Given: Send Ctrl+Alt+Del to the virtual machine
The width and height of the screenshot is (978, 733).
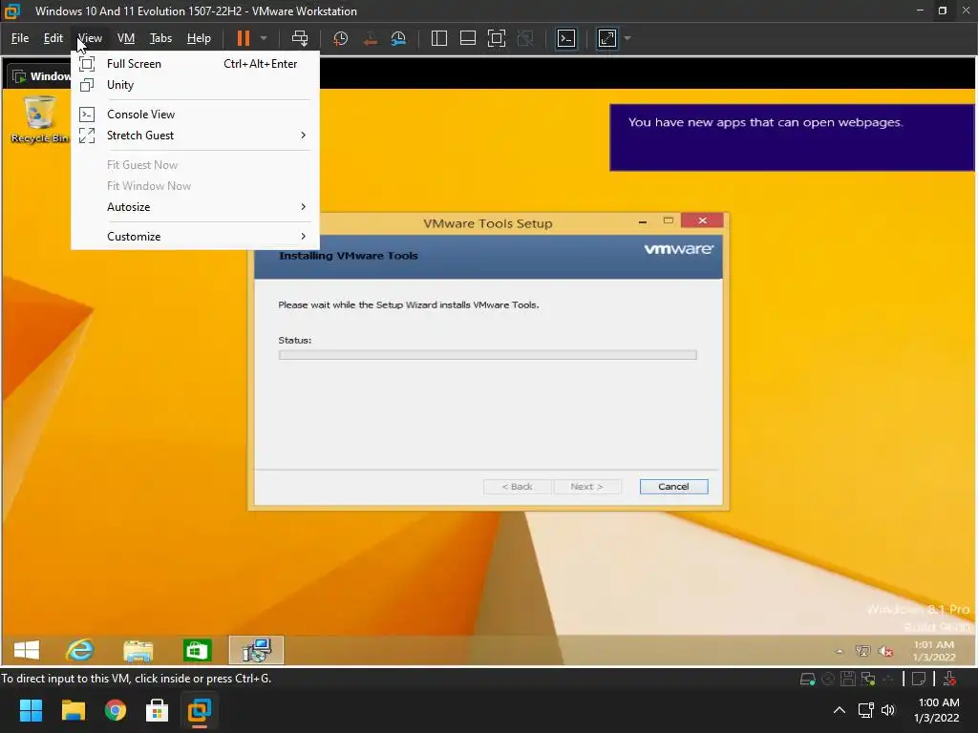Looking at the screenshot, I should (300, 38).
